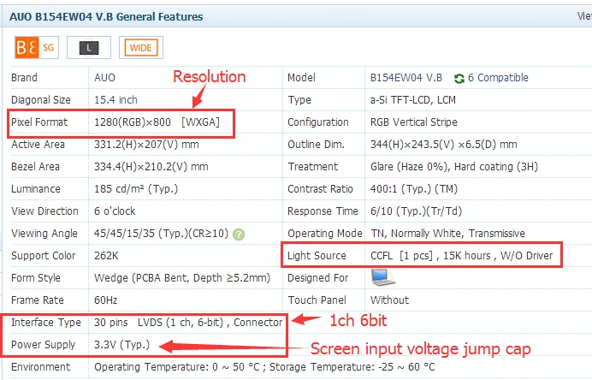Click the Environment label
Viewport: 592px width, 380px height.
pos(41,367)
